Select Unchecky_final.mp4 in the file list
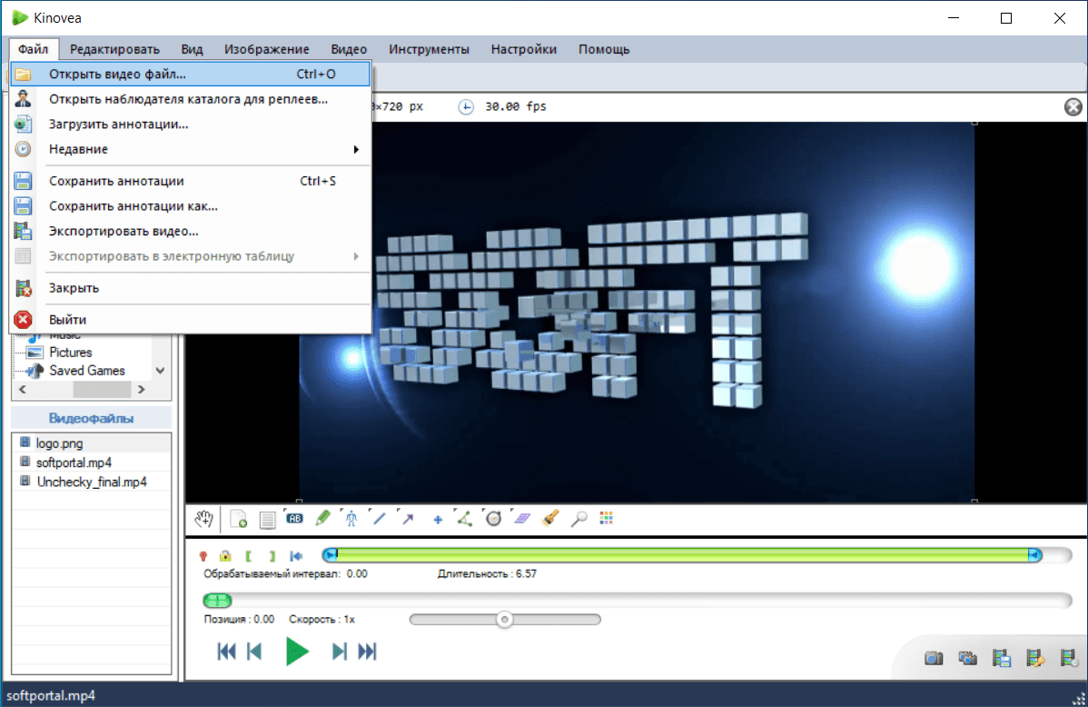 point(91,482)
